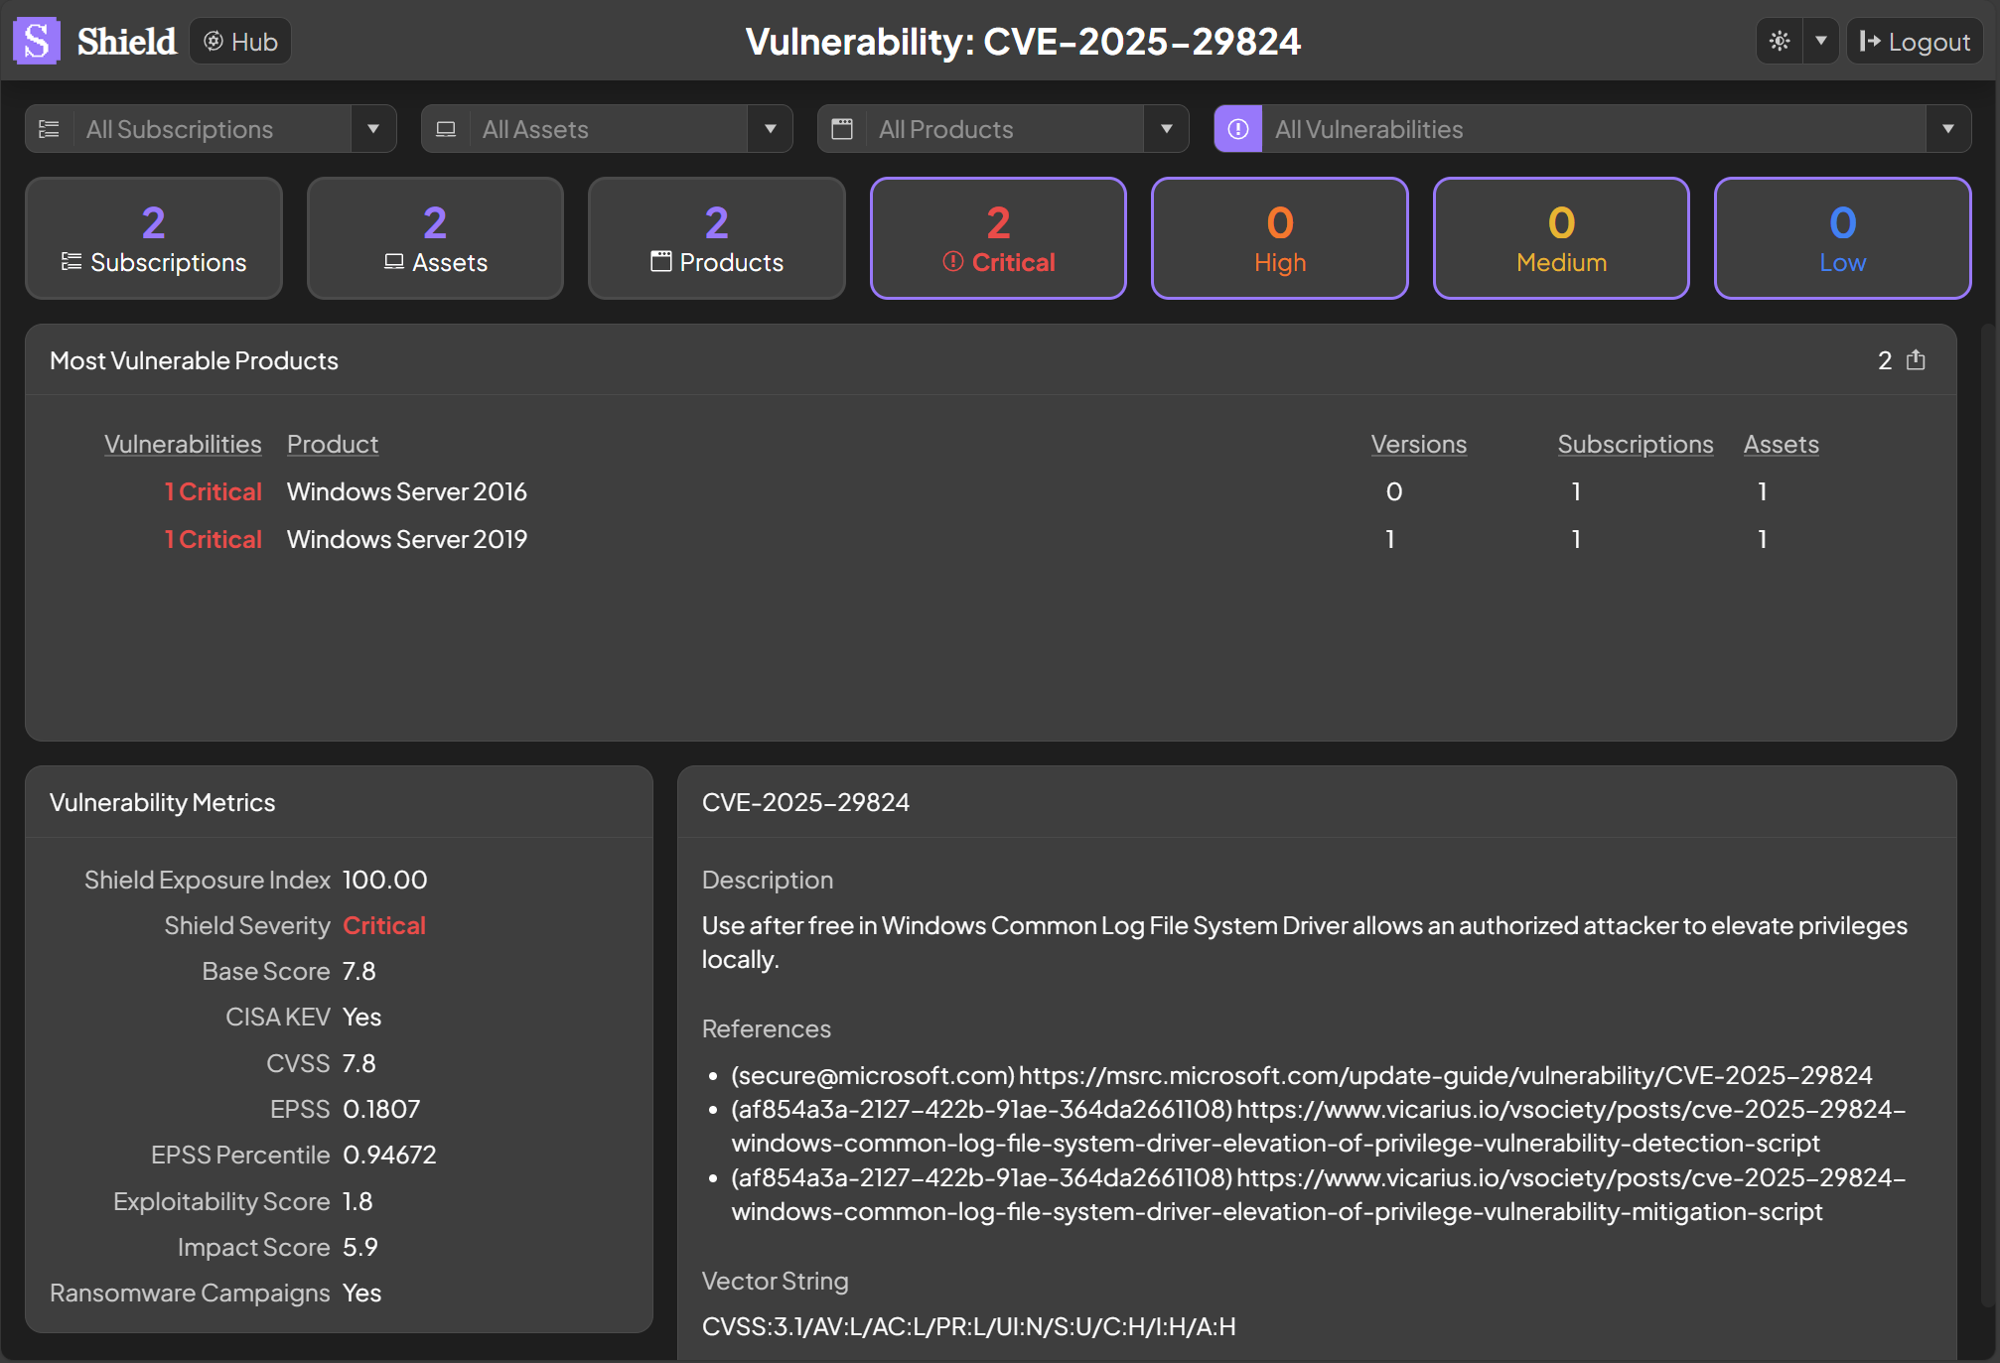Expand the theme options dropdown arrow
Image resolution: width=2000 pixels, height=1363 pixels.
point(1821,41)
